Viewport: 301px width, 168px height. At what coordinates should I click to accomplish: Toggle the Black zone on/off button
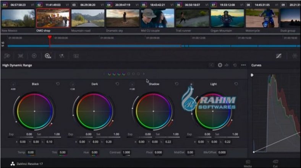pyautogui.click(x=13, y=84)
